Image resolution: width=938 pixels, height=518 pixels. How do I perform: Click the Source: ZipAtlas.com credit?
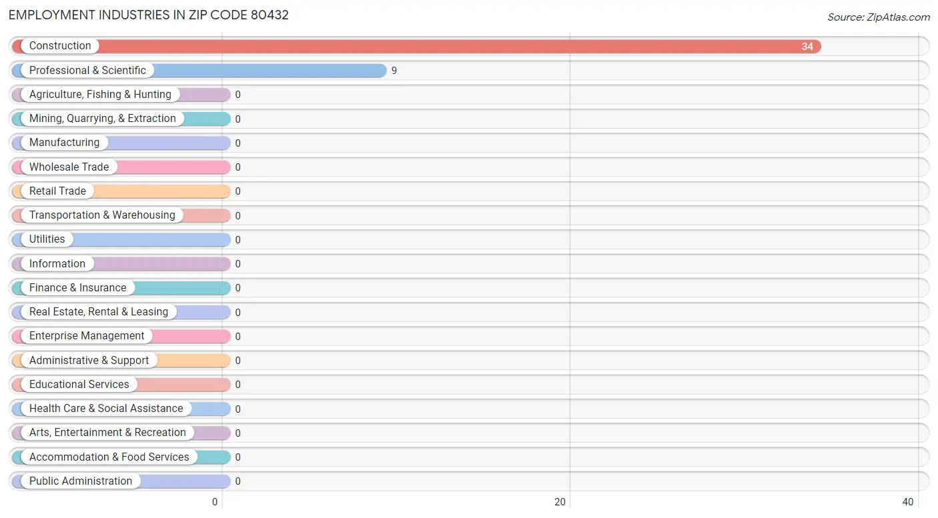click(878, 17)
